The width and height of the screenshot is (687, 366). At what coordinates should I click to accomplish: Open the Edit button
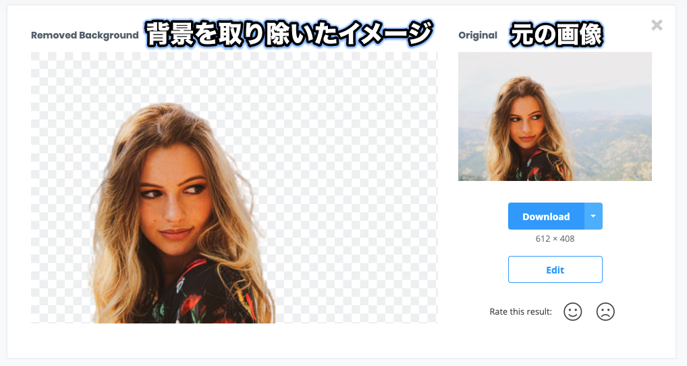[x=555, y=269]
